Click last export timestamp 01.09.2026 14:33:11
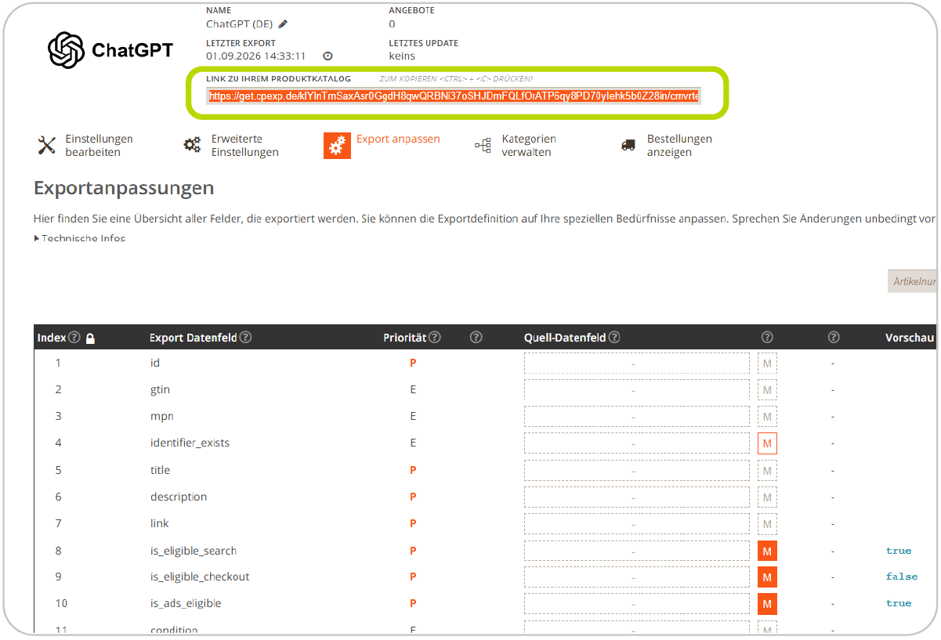 [256, 56]
